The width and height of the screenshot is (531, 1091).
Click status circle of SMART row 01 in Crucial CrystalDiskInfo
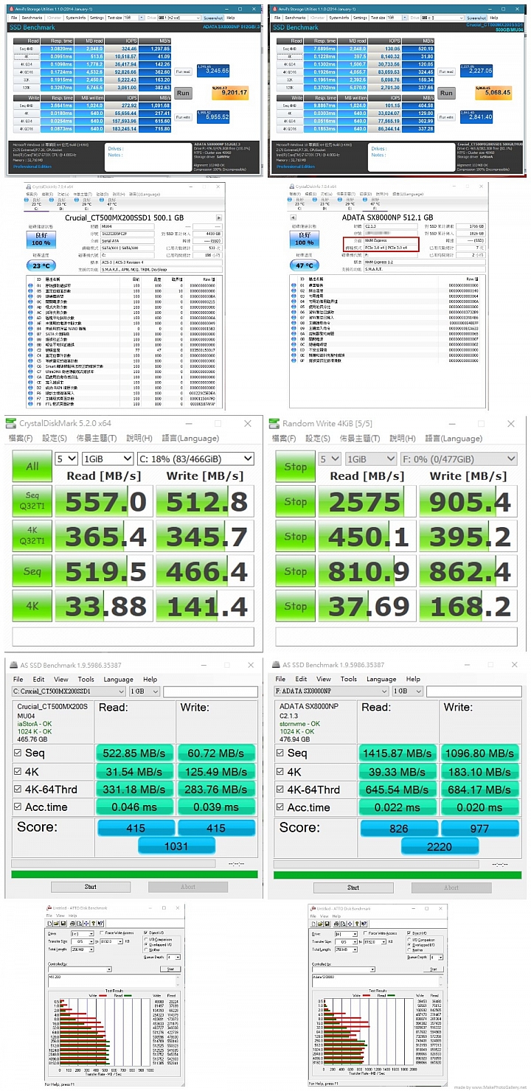click(x=30, y=286)
